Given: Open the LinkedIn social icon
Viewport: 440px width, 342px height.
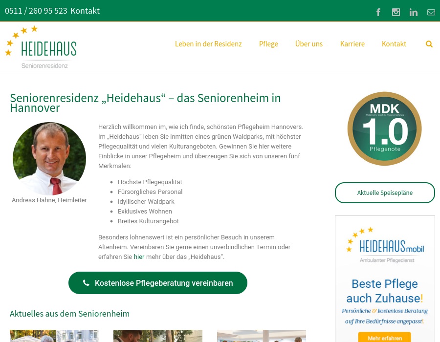Looking at the screenshot, I should pyautogui.click(x=414, y=12).
